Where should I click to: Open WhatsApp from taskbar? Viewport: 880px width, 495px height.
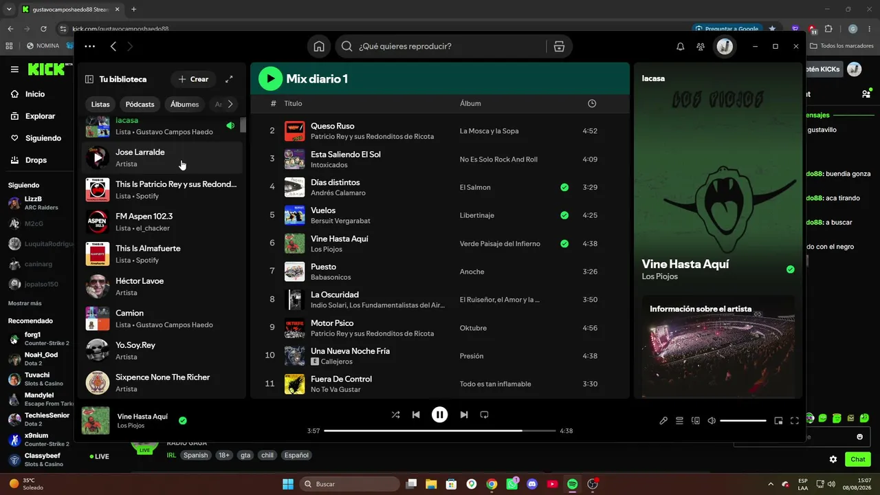tap(511, 484)
